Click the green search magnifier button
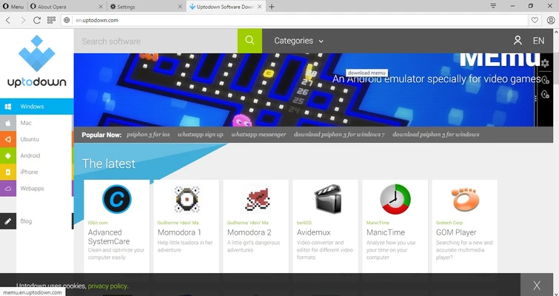 click(x=250, y=41)
